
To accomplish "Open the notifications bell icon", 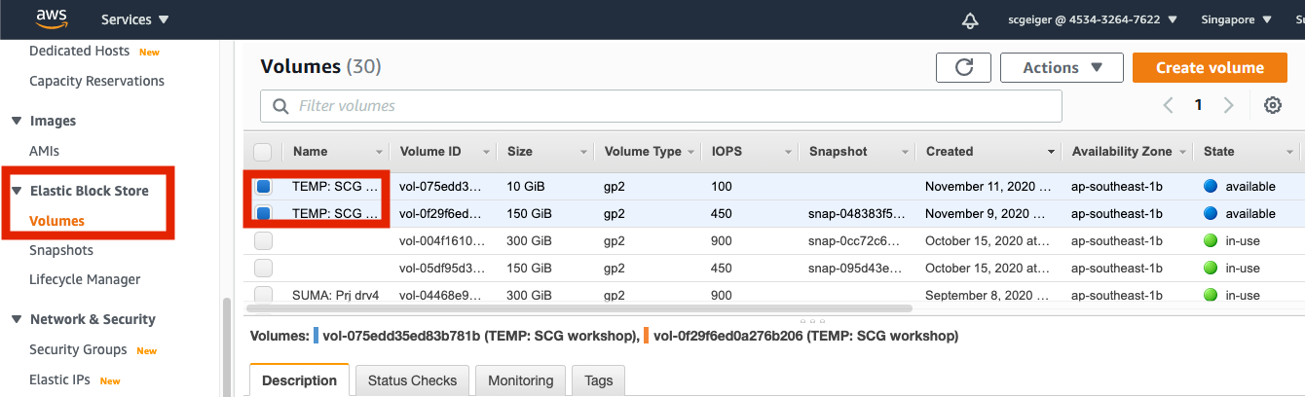I will pos(970,19).
